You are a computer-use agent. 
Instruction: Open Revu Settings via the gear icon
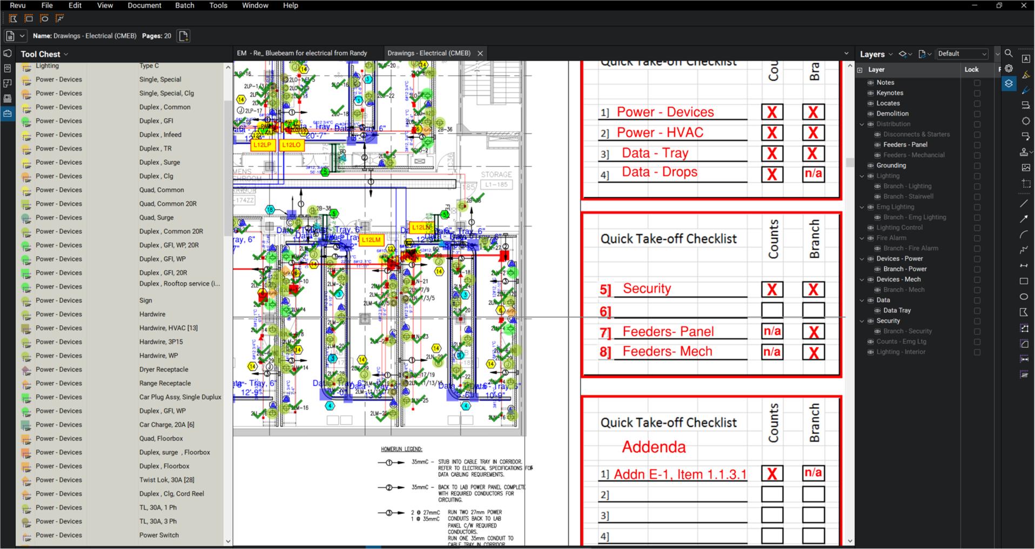[x=1010, y=68]
